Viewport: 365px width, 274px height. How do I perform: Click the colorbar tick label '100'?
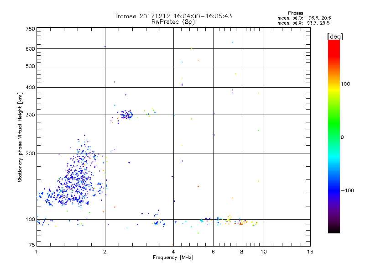[x=345, y=84]
